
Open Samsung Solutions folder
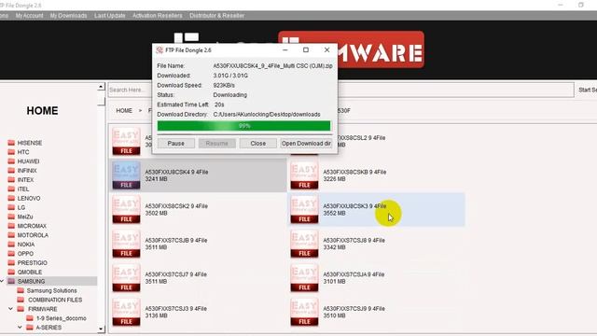pyautogui.click(x=51, y=290)
